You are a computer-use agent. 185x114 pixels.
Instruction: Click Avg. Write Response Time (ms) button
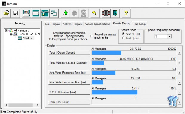(69, 73)
